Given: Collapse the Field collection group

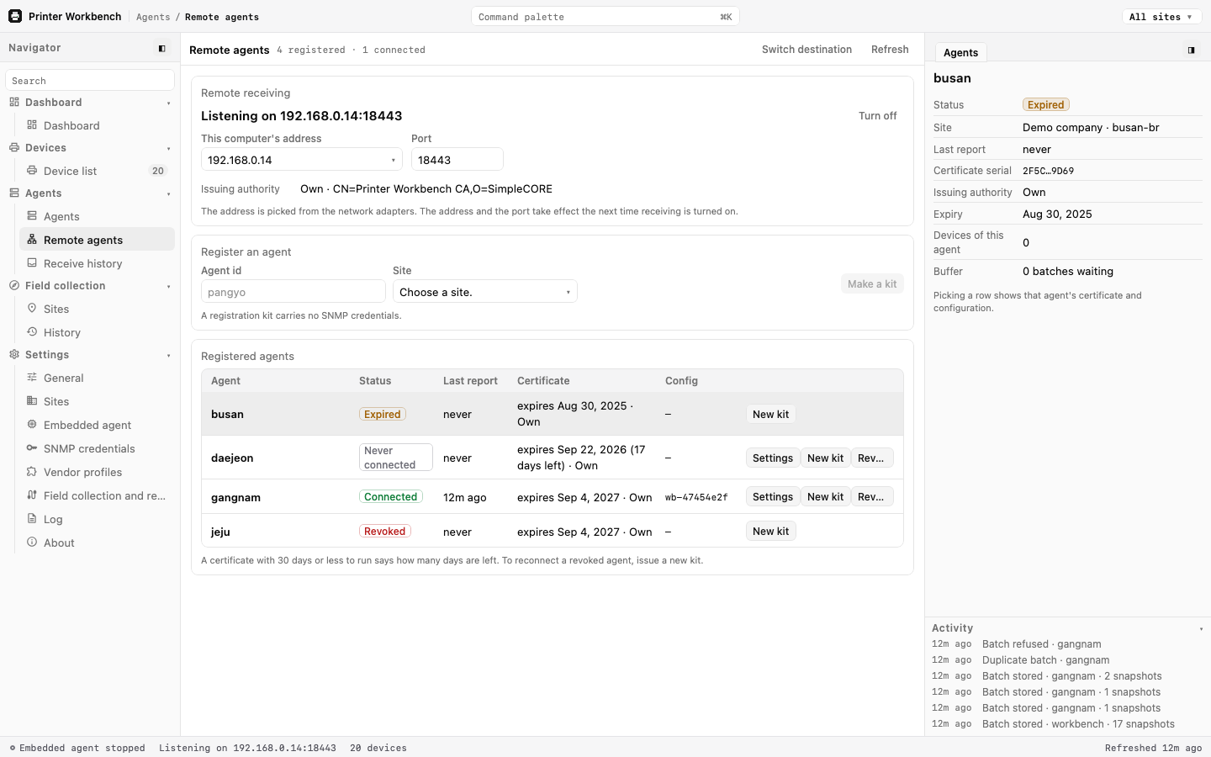Looking at the screenshot, I should [168, 286].
